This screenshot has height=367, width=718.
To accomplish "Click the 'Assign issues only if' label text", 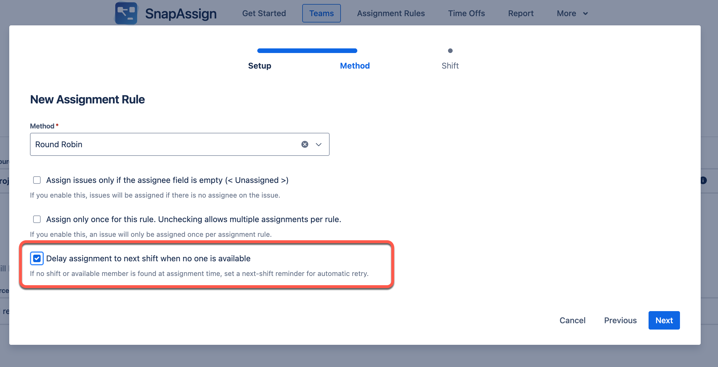I will pyautogui.click(x=167, y=180).
